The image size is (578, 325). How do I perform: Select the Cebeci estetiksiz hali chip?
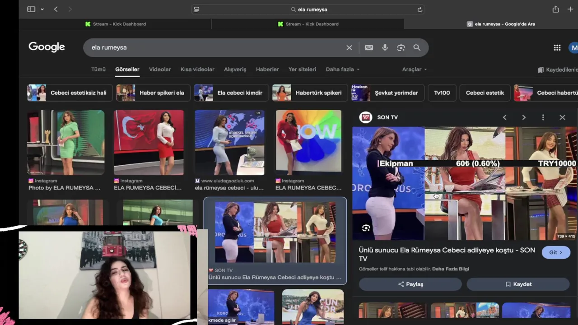69,93
